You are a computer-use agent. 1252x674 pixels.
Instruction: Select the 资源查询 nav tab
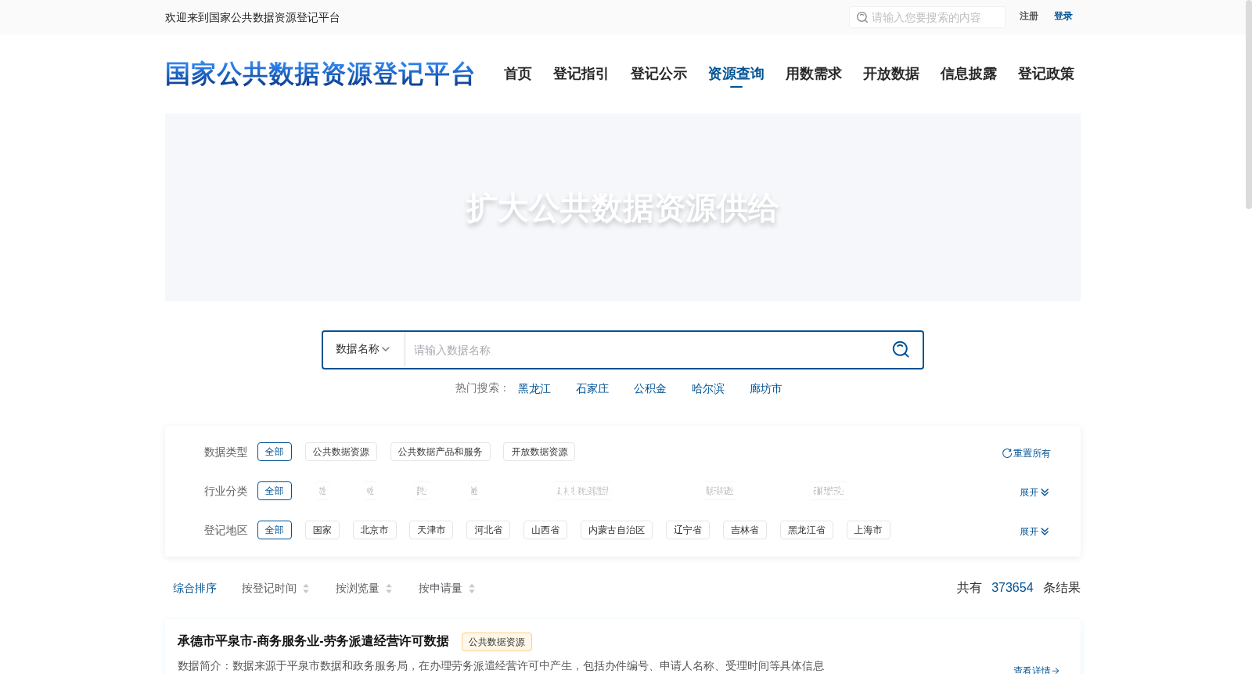(736, 74)
